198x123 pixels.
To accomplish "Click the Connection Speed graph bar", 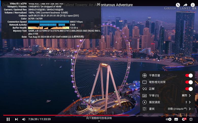I will click(49, 22).
